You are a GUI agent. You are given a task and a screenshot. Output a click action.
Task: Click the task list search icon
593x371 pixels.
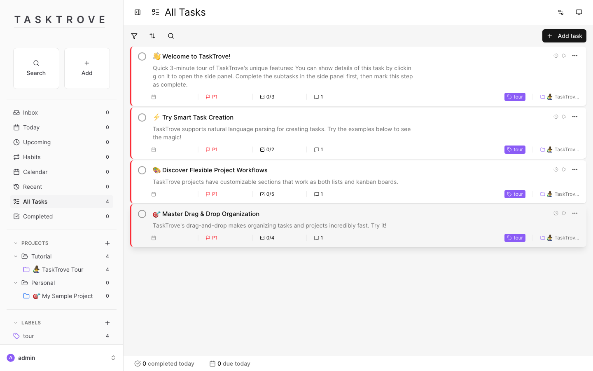[x=171, y=36]
